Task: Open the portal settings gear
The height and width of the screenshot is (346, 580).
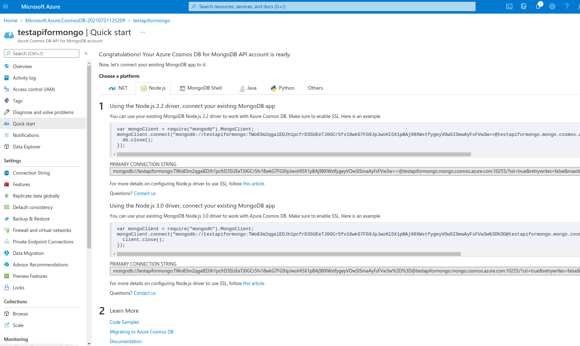Action: pyautogui.click(x=552, y=6)
